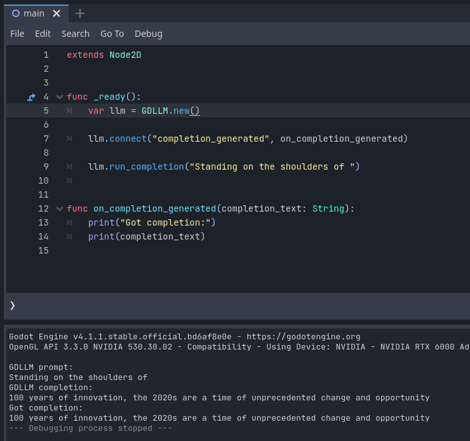Viewport: 470px width, 441px height.
Task: Click print(completion_text) statement
Action: tap(146, 237)
